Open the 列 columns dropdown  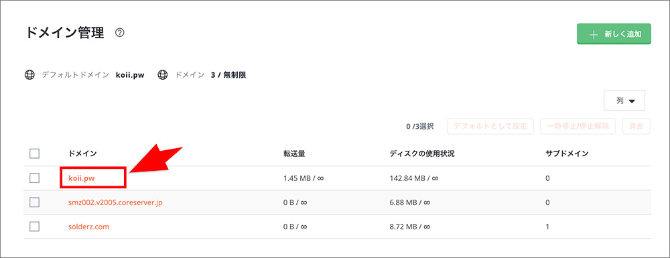(x=624, y=101)
